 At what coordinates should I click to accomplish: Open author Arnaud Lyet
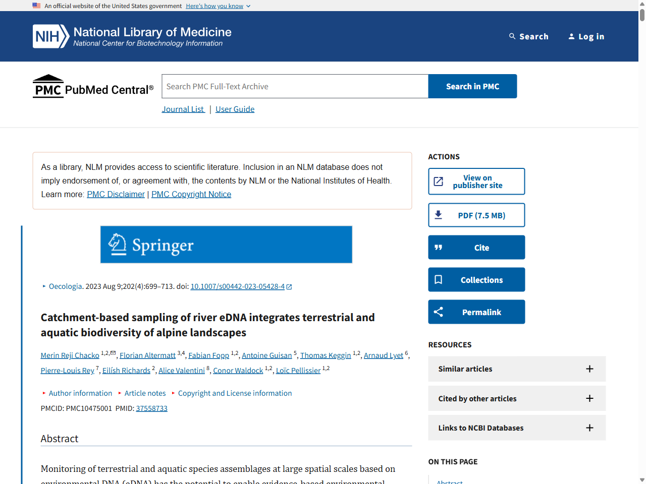click(384, 355)
